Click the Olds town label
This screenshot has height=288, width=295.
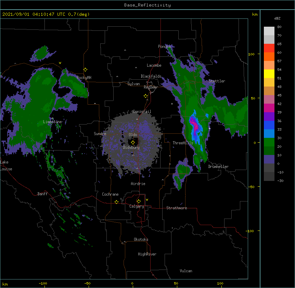[133, 135]
